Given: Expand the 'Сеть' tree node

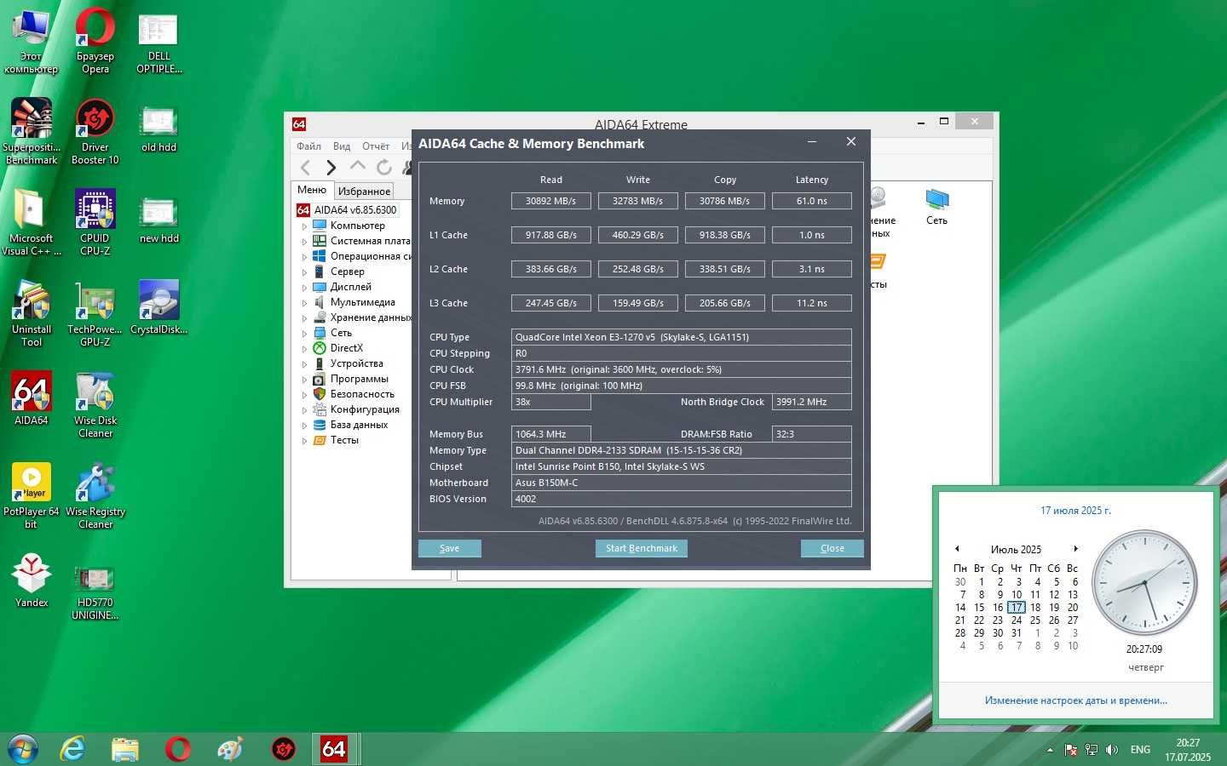Looking at the screenshot, I should [304, 334].
